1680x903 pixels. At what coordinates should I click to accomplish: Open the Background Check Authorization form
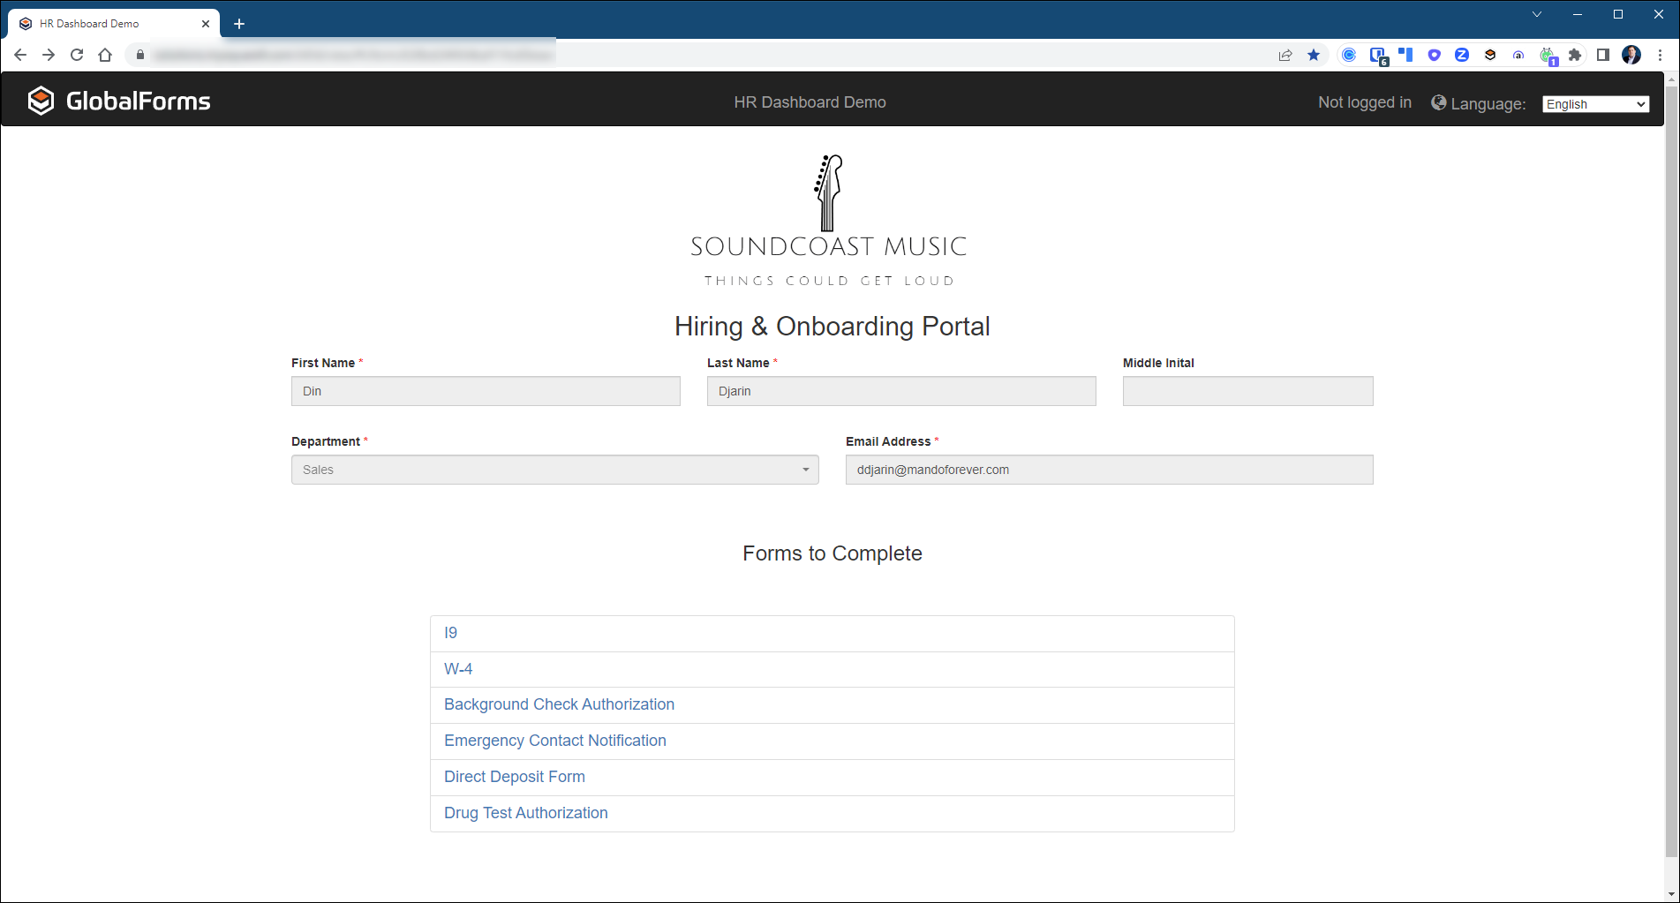pos(559,704)
